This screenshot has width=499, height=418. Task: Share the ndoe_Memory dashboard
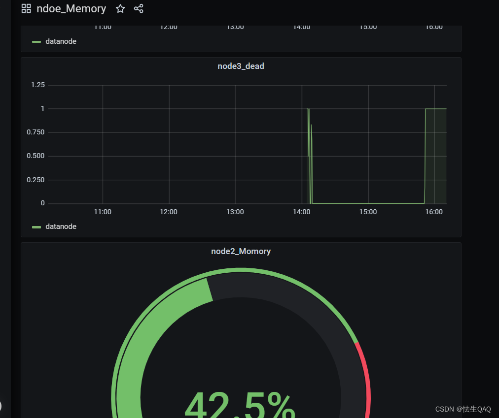139,8
